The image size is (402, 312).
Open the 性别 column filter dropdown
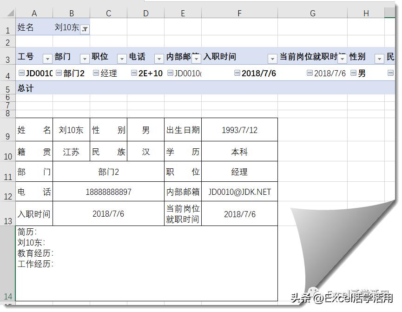(x=380, y=59)
